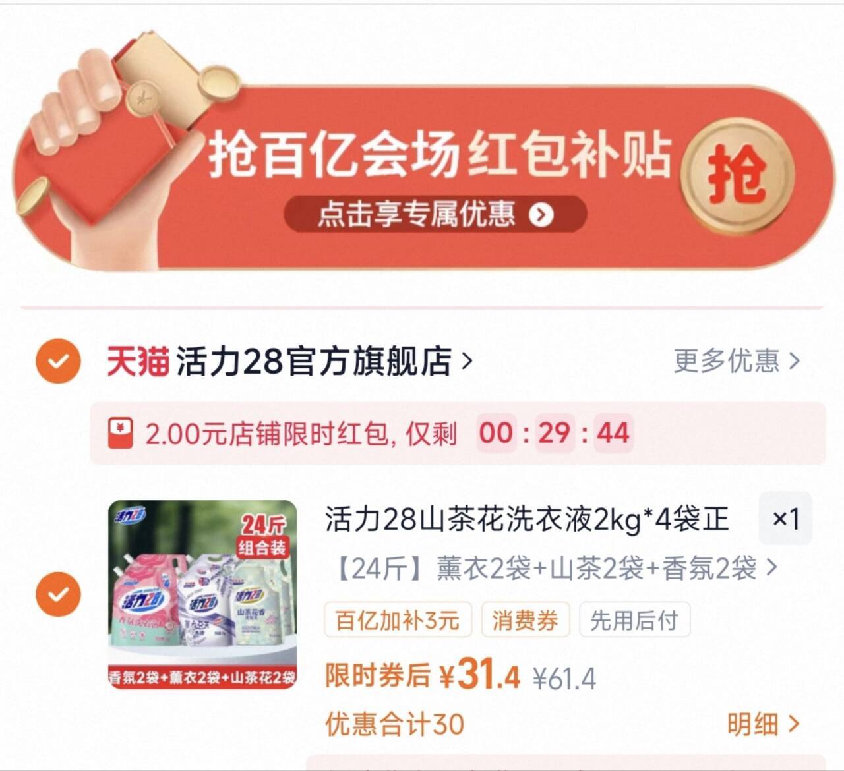Screen dimensions: 844x771
Task: Open the detergent product thumbnail
Action: tap(202, 595)
